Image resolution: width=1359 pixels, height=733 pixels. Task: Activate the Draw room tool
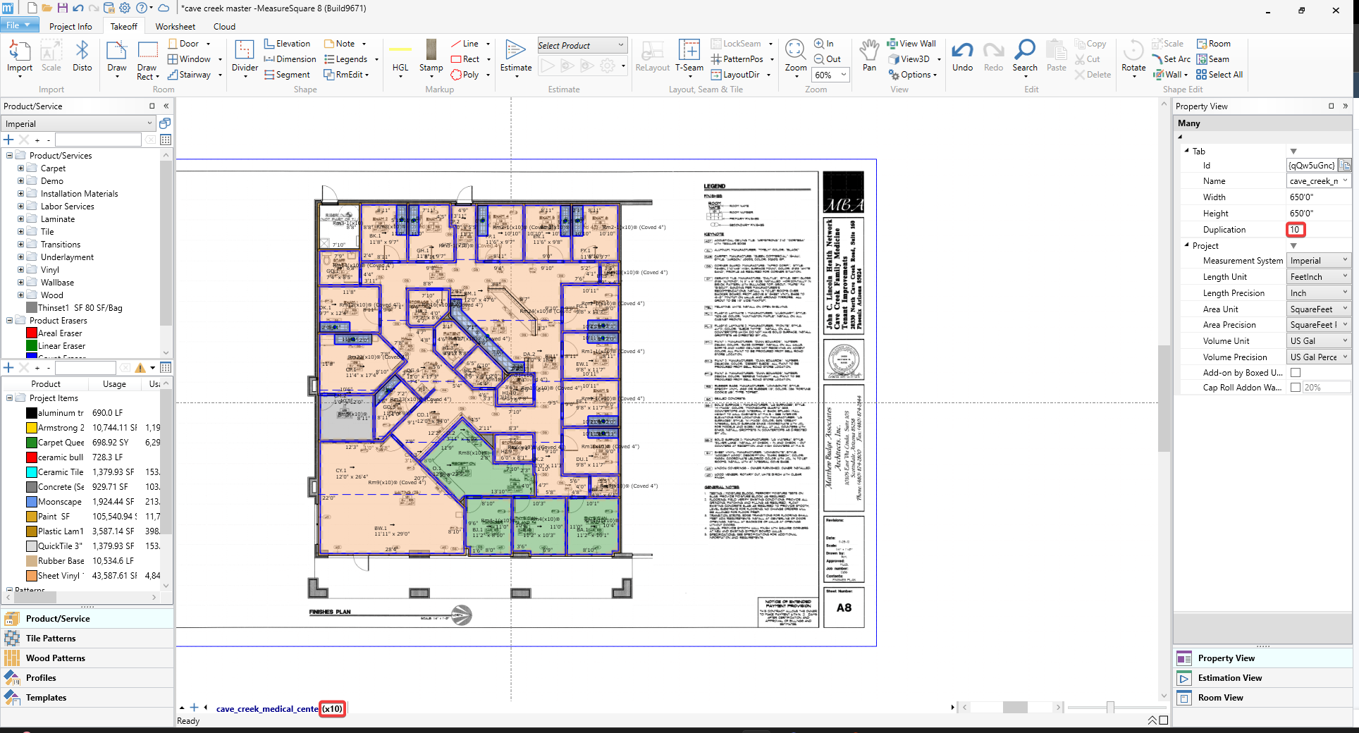point(117,57)
